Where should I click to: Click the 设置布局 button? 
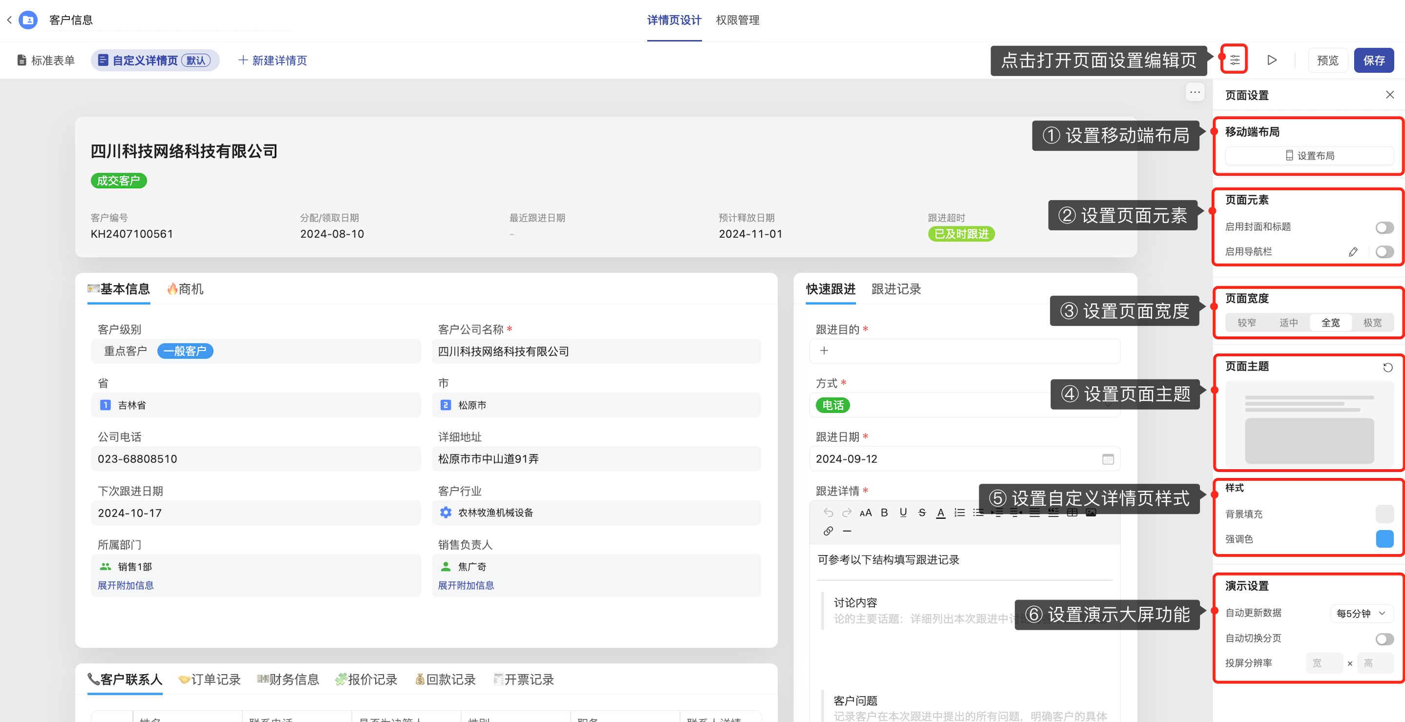point(1309,156)
